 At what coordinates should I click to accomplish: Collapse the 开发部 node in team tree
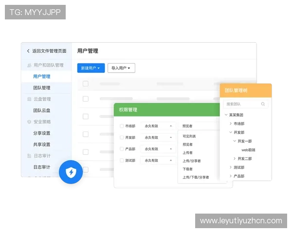click(231, 133)
